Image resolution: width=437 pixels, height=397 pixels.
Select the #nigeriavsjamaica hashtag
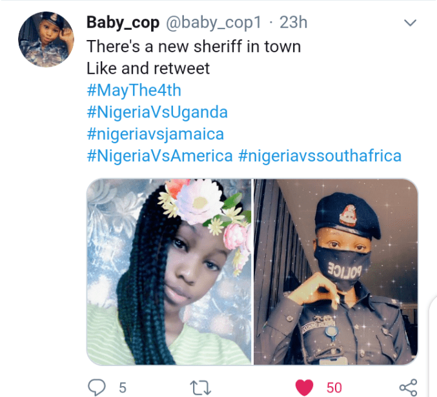155,134
